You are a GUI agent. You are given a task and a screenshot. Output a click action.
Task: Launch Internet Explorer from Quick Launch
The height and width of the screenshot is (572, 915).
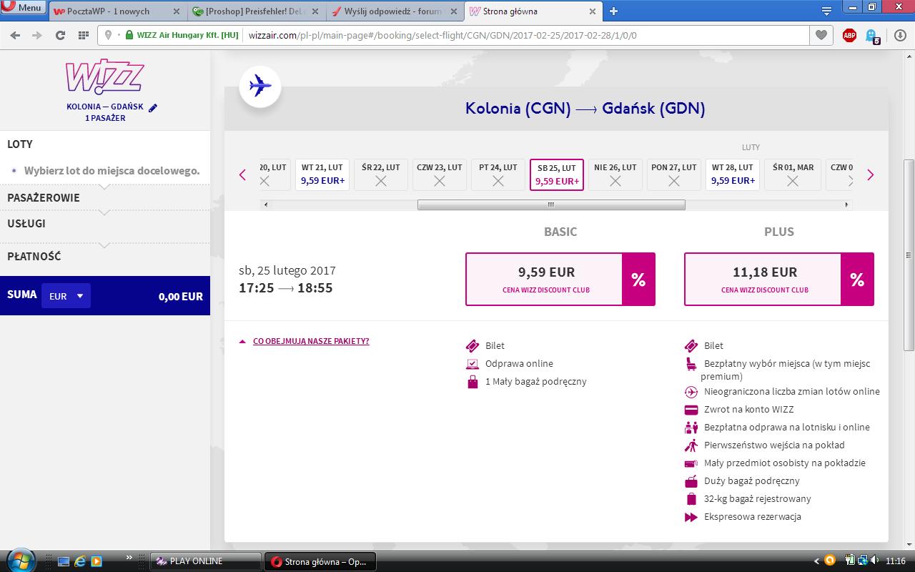(x=79, y=561)
